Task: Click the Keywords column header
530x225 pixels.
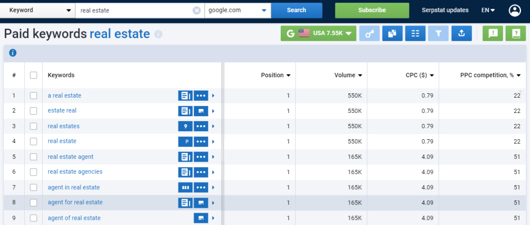Action: (61, 75)
